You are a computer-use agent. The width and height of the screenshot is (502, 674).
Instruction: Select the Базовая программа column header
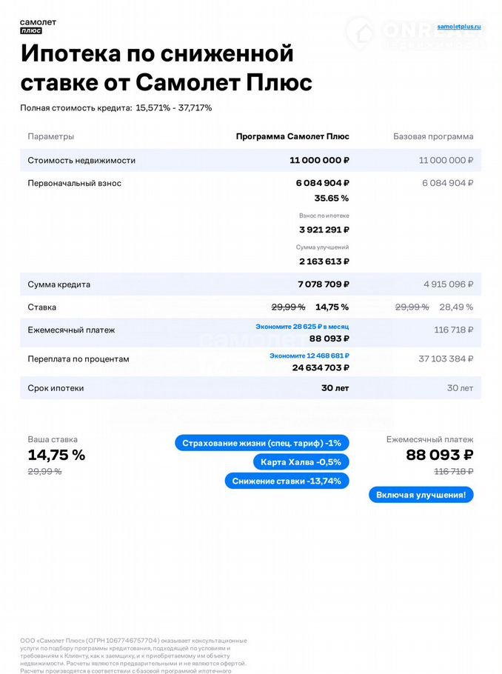pos(433,136)
